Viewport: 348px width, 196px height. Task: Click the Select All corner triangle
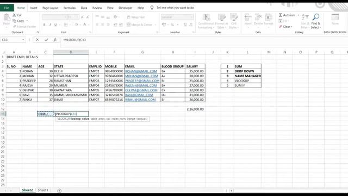pos(4,52)
